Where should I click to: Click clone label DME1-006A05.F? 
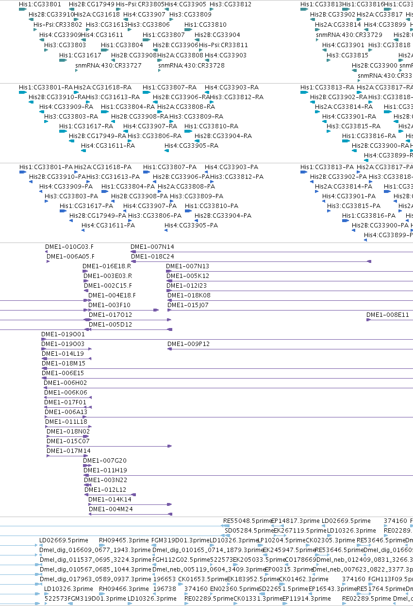click(x=70, y=257)
